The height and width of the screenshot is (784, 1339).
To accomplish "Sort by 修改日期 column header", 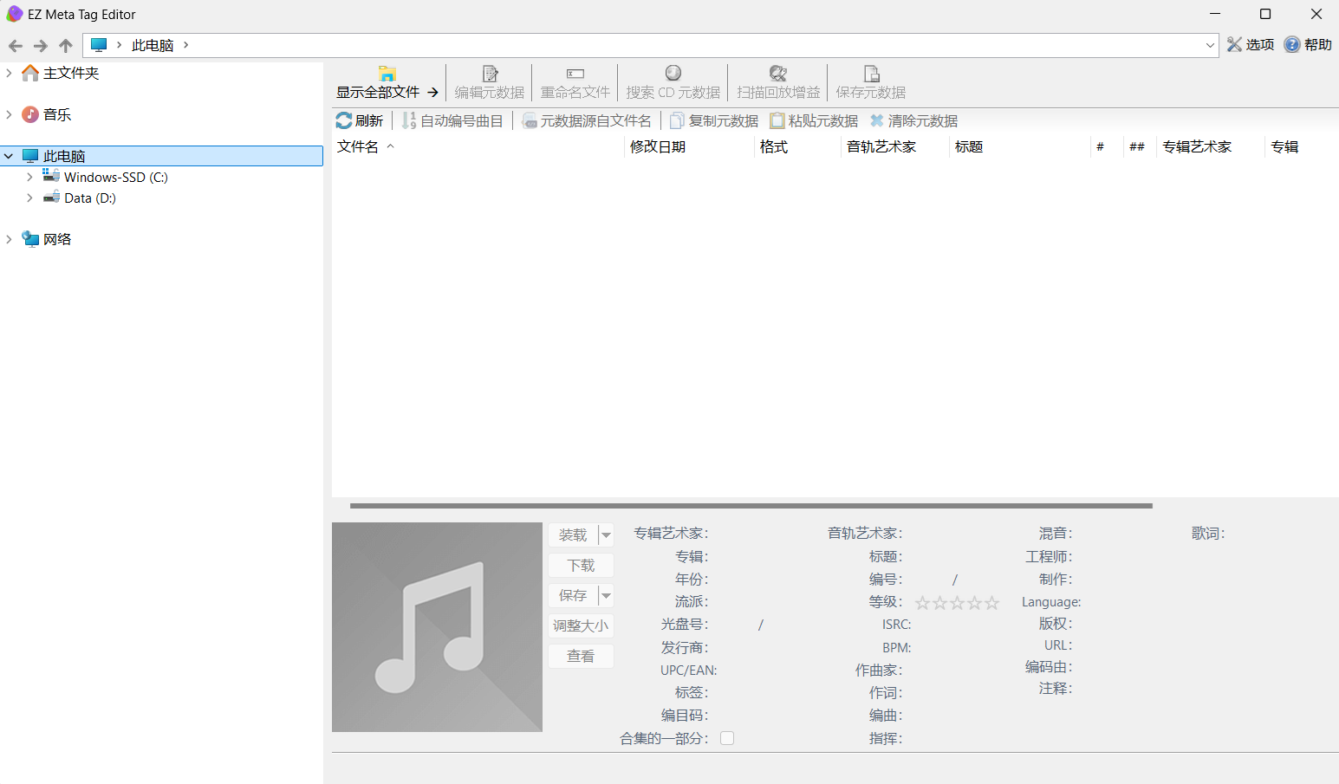I will coord(689,147).
